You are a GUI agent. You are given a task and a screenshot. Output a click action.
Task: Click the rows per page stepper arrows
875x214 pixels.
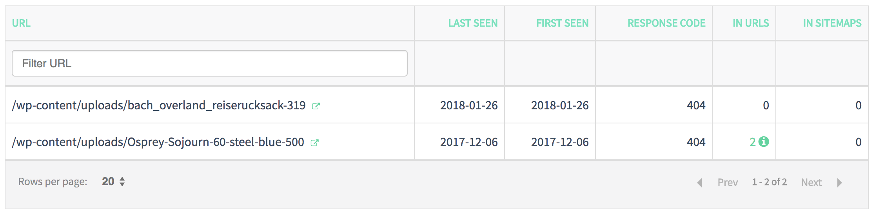tap(122, 182)
